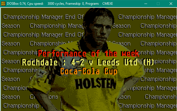The width and height of the screenshot is (177, 111).
Task: Click bottom-left 'Championship' background text
Action: 21,106
